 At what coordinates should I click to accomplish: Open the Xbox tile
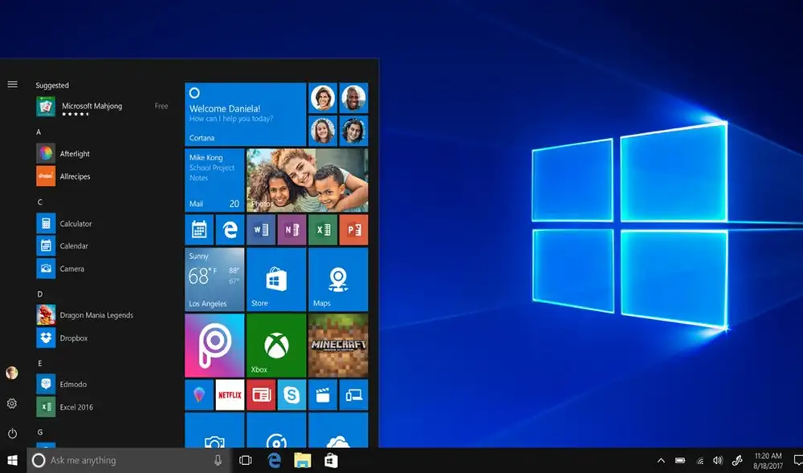276,345
